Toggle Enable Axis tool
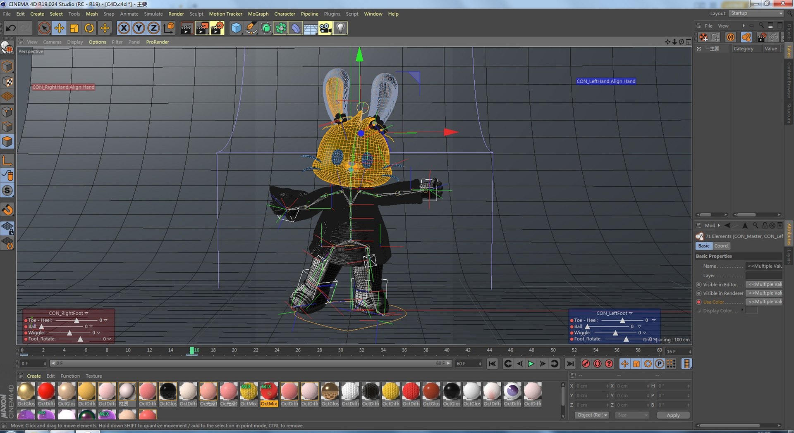The height and width of the screenshot is (433, 794). (x=7, y=160)
